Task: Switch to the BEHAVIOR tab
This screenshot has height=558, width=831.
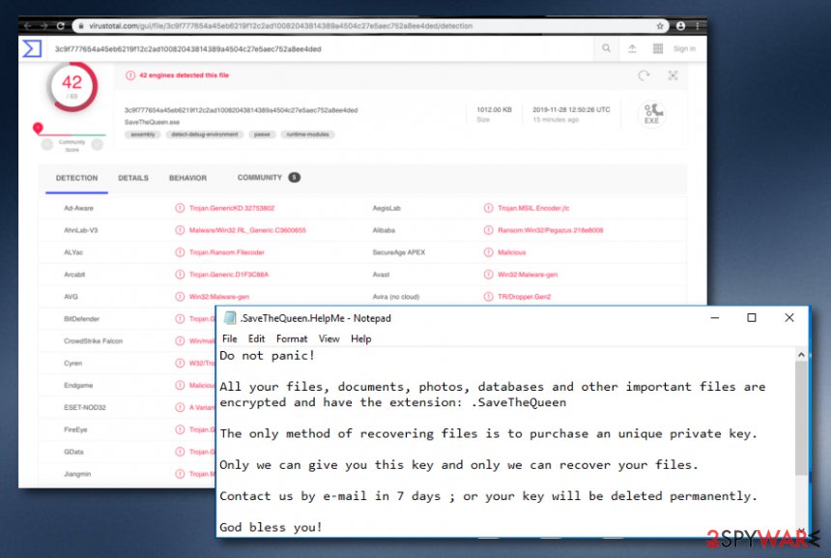Action: pos(187,178)
